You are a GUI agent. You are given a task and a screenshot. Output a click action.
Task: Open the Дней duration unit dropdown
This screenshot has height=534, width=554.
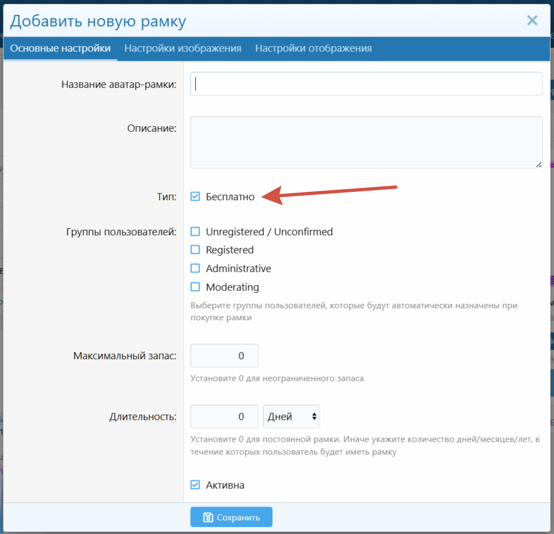[291, 417]
